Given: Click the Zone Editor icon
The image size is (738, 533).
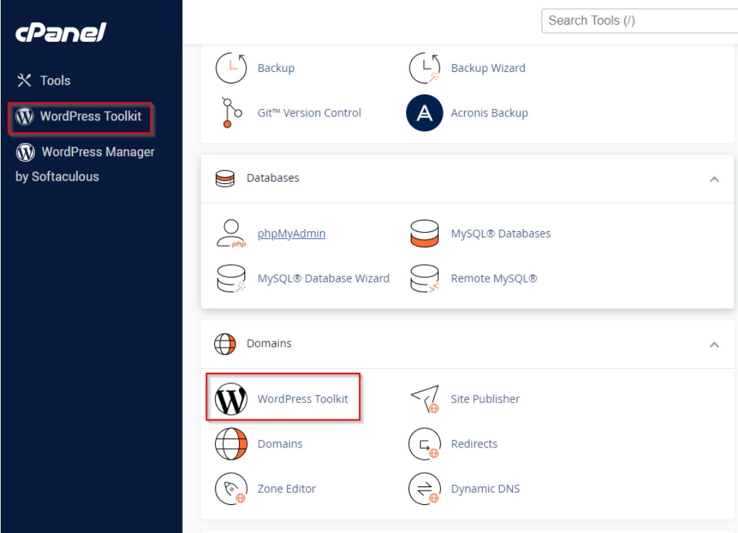Looking at the screenshot, I should click(x=230, y=489).
